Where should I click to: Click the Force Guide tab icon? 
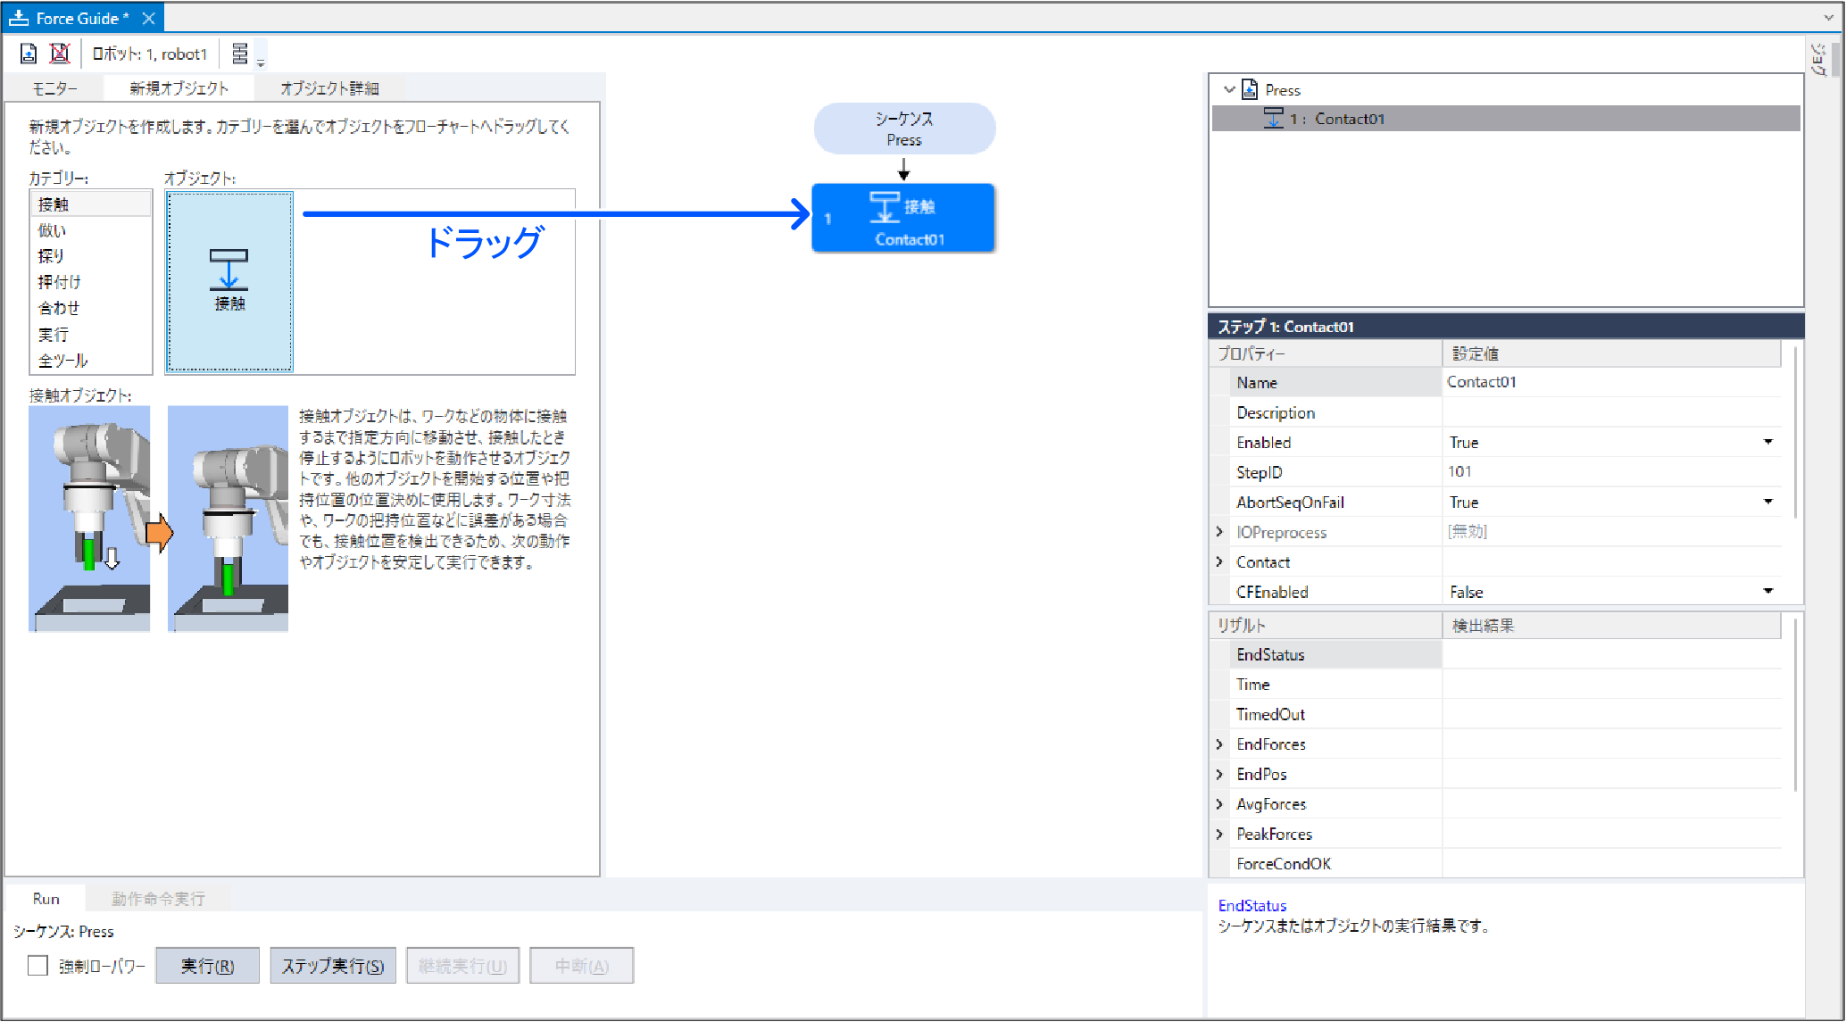tap(19, 18)
